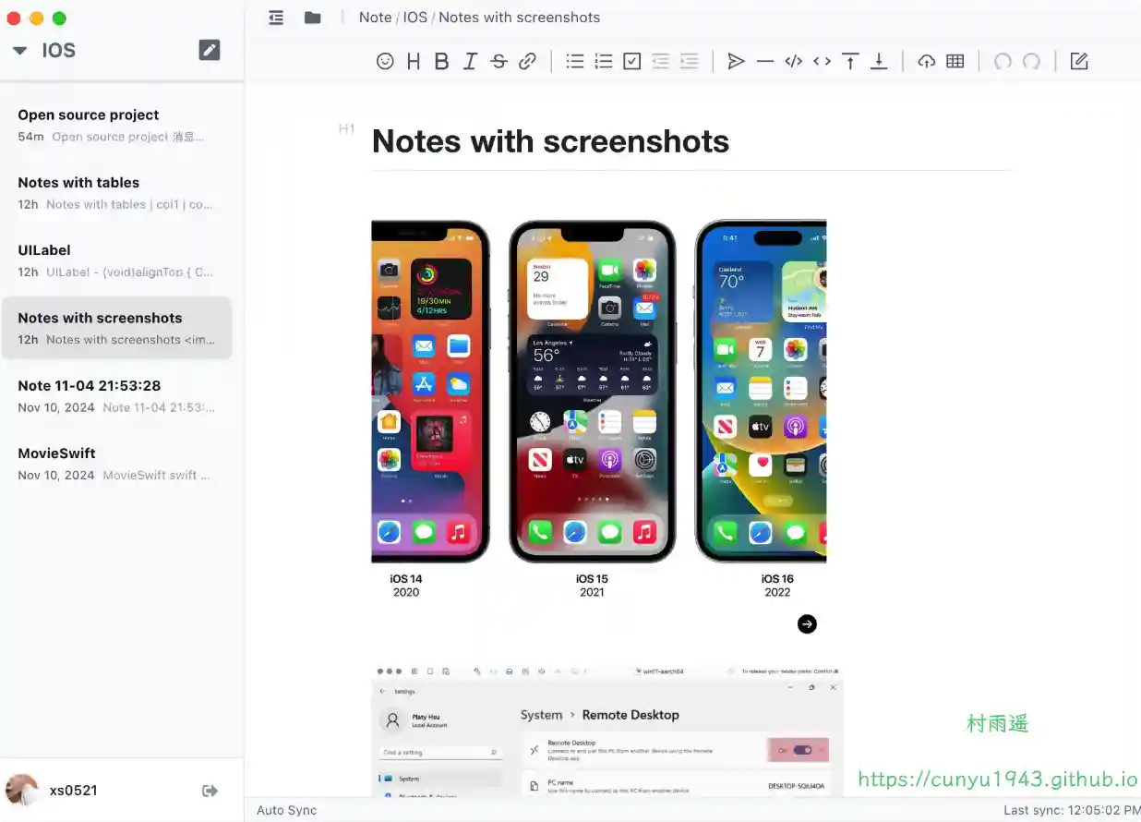
Task: Collapse the IOS notebook dropdown
Action: 19,51
